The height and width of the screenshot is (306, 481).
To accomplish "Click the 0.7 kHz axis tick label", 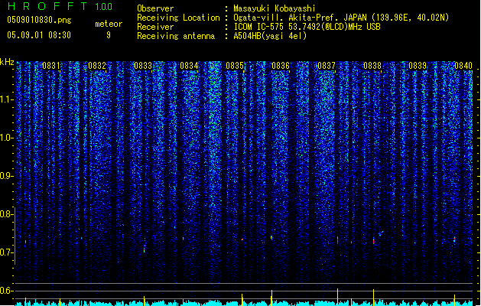I will 7,252.
